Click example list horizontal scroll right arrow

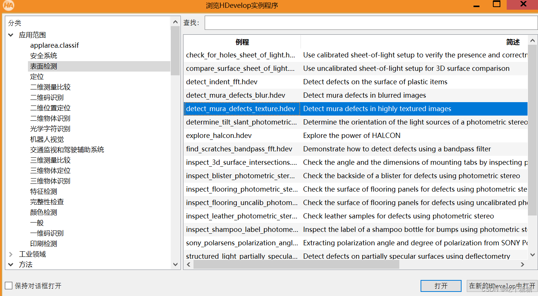click(523, 265)
